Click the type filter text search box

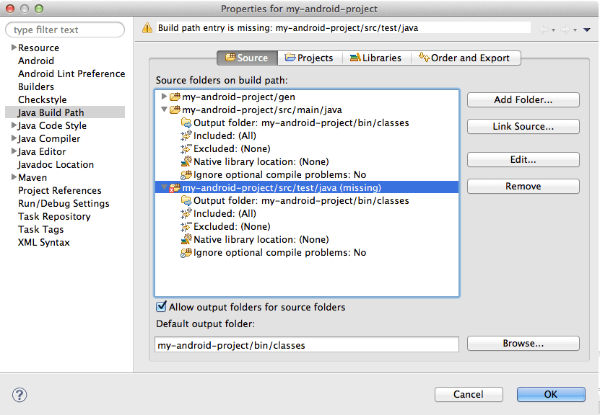(66, 30)
